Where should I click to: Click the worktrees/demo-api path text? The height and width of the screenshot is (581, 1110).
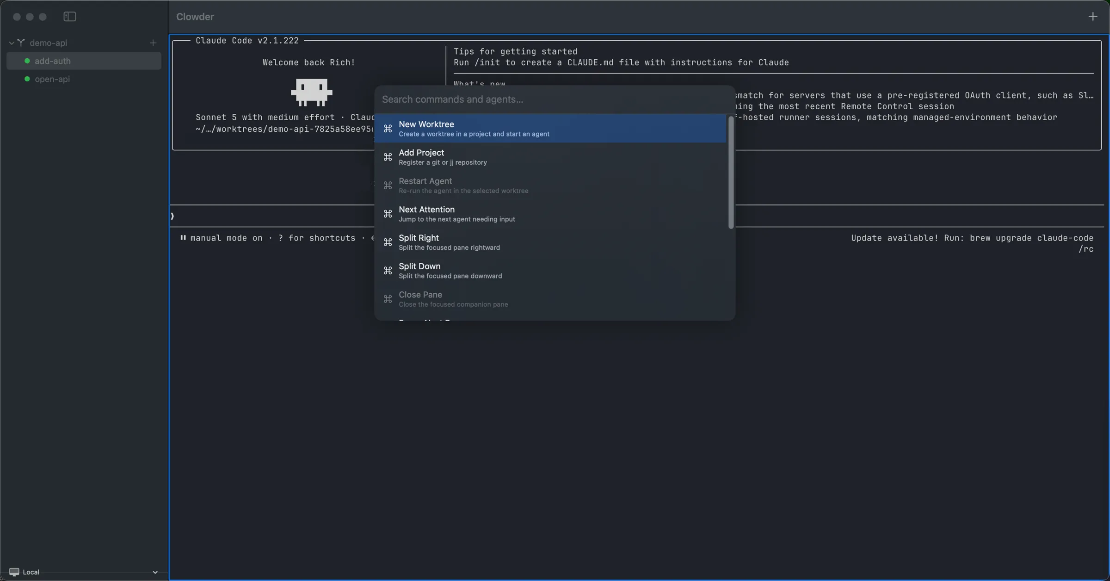284,129
